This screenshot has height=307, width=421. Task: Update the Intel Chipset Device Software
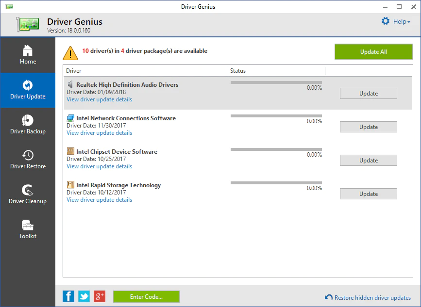(369, 161)
